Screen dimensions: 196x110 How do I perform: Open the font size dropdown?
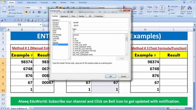click(x=45, y=8)
